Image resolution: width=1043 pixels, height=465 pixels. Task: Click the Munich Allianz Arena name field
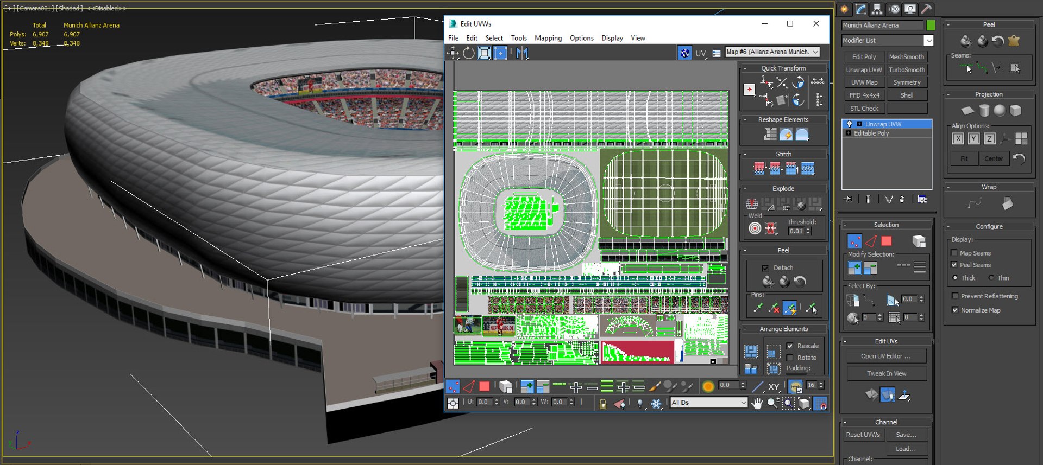[882, 25]
